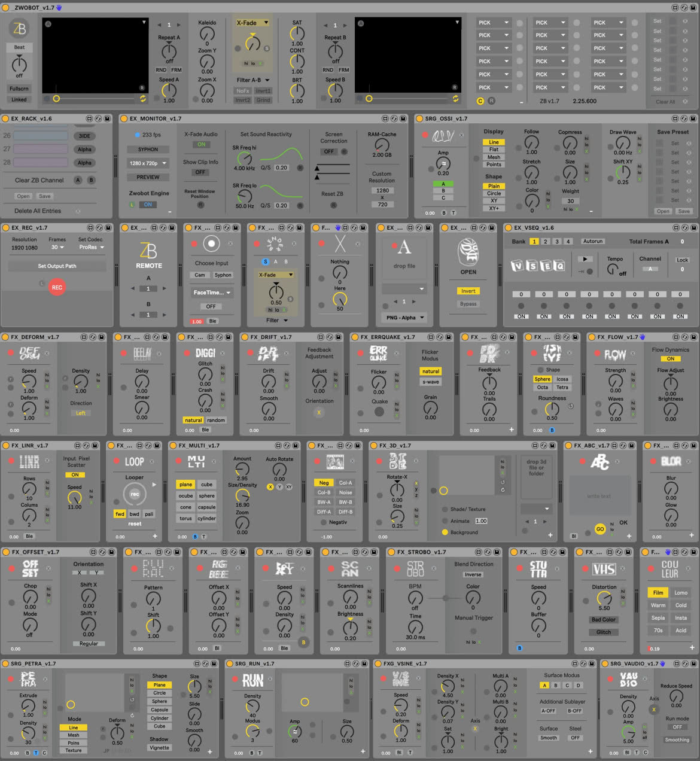Viewport: 700px width, 761px height.
Task: Click the STROBO logo in FX_STROBO
Action: pos(415,569)
